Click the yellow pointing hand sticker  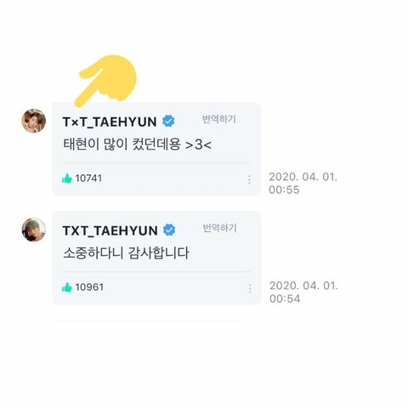[x=105, y=81]
